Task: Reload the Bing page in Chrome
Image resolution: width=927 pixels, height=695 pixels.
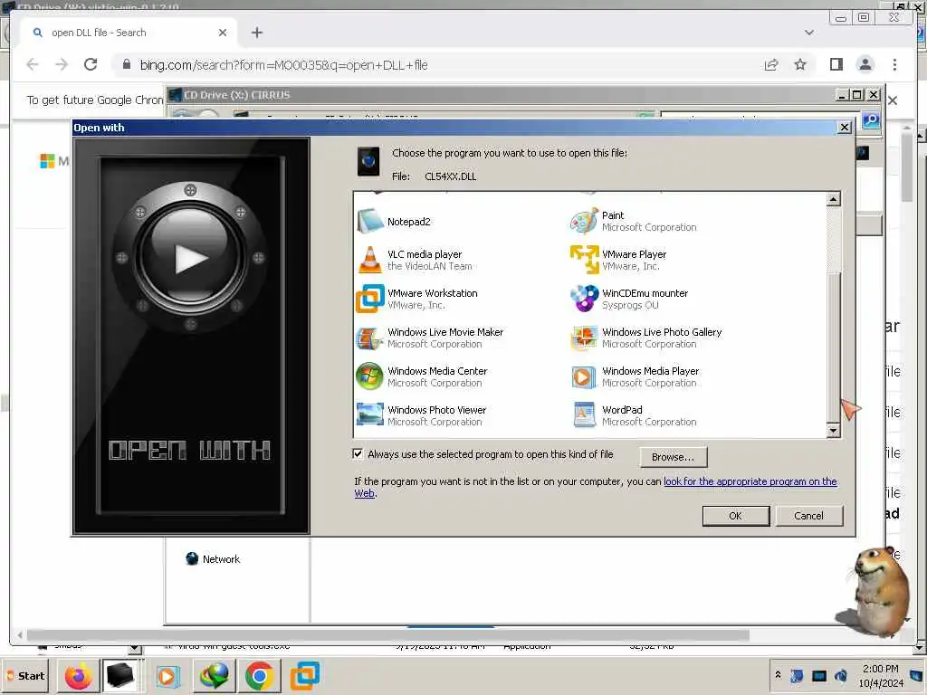Action: (91, 64)
